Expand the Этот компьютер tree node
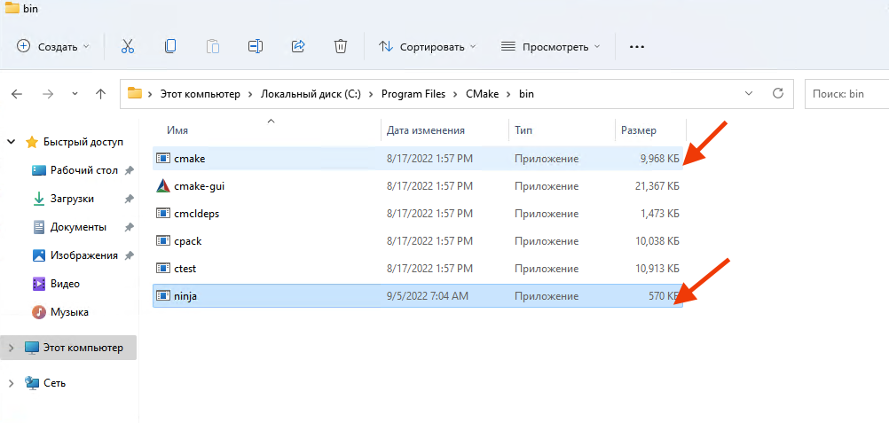Viewport: 889px width, 423px height. [11, 349]
